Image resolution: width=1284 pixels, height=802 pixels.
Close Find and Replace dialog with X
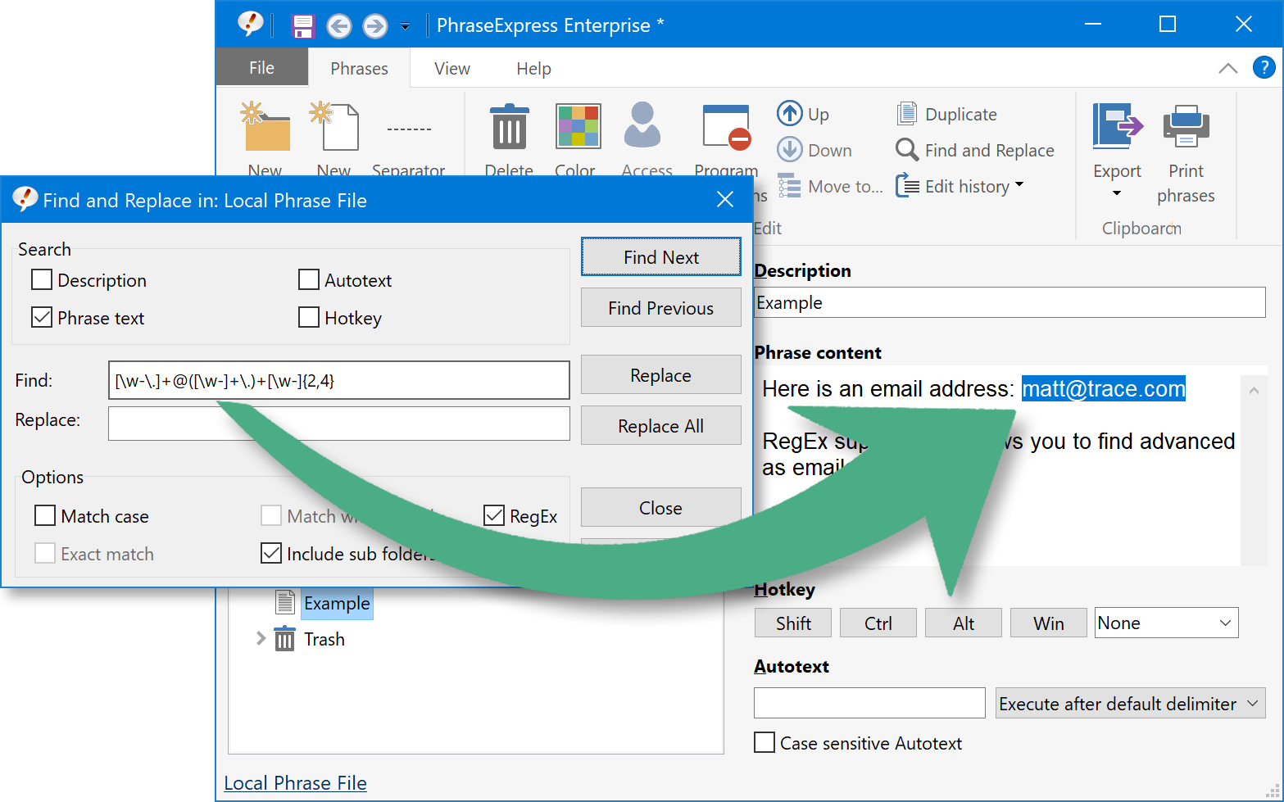tap(725, 199)
